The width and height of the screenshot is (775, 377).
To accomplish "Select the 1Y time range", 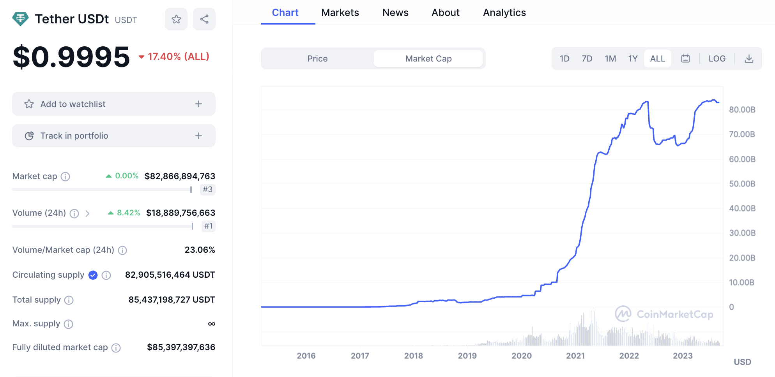I will (633, 58).
